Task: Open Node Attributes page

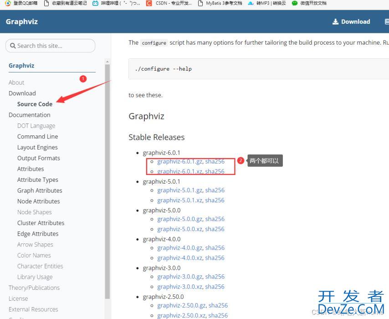Action: point(39,201)
